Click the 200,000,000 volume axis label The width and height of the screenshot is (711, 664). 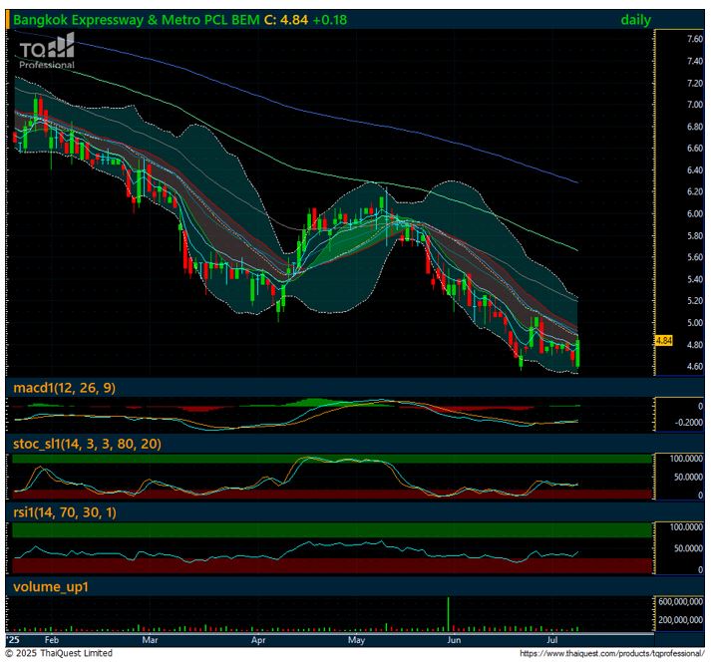point(681,620)
